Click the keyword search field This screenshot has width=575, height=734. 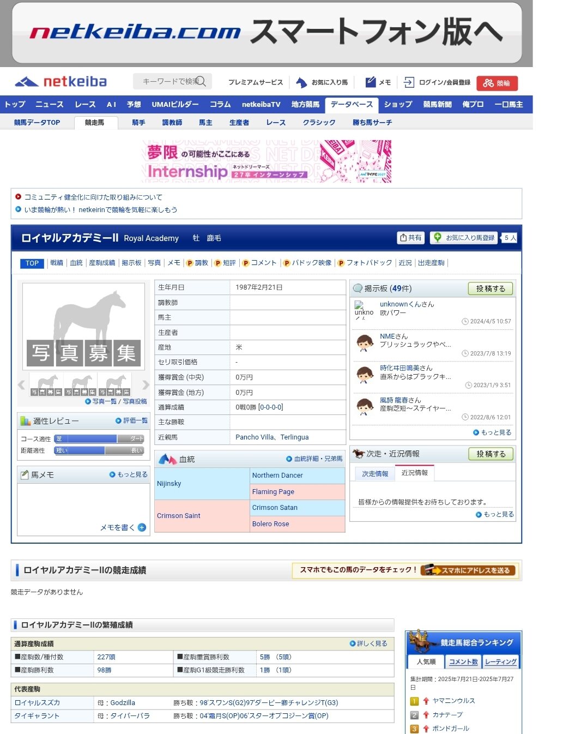[x=172, y=81]
